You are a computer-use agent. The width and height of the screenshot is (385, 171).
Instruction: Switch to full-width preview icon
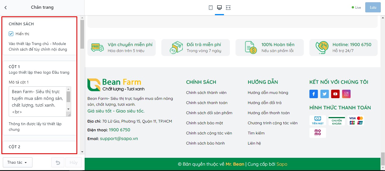pyautogui.click(x=228, y=8)
